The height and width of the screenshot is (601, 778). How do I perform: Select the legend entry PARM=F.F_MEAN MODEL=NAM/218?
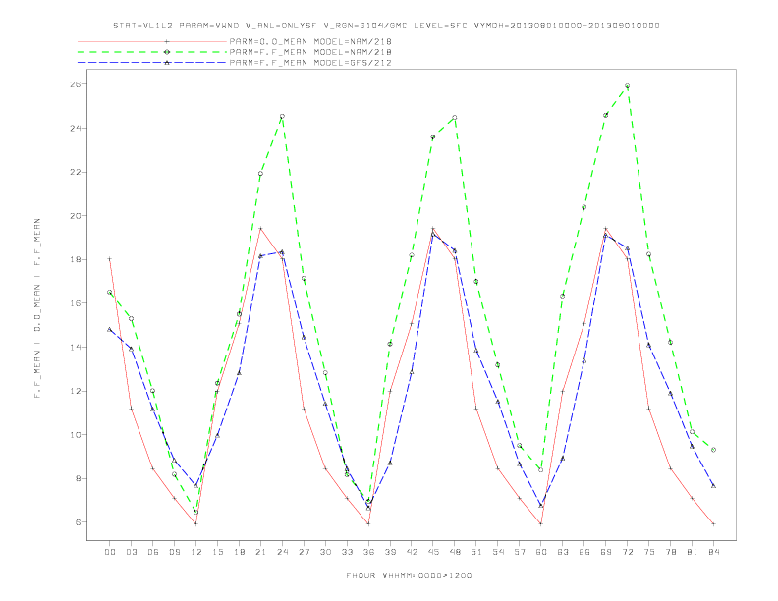310,52
